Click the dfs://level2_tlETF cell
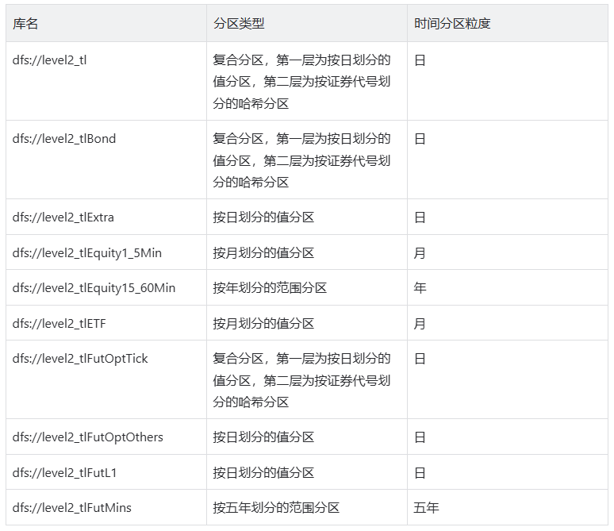This screenshot has width=614, height=531. coord(59,324)
